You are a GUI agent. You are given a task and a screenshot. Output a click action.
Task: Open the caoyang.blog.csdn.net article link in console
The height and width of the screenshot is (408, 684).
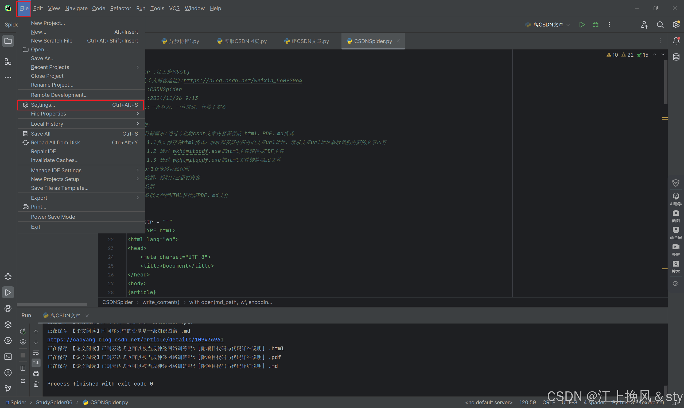(x=135, y=340)
